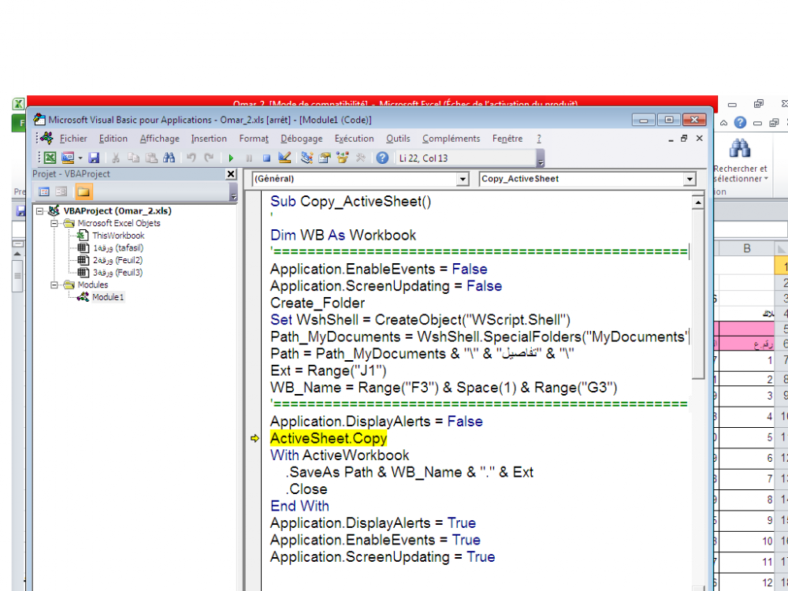Click the Sub Copy_ActiveSheet() line

pos(351,202)
